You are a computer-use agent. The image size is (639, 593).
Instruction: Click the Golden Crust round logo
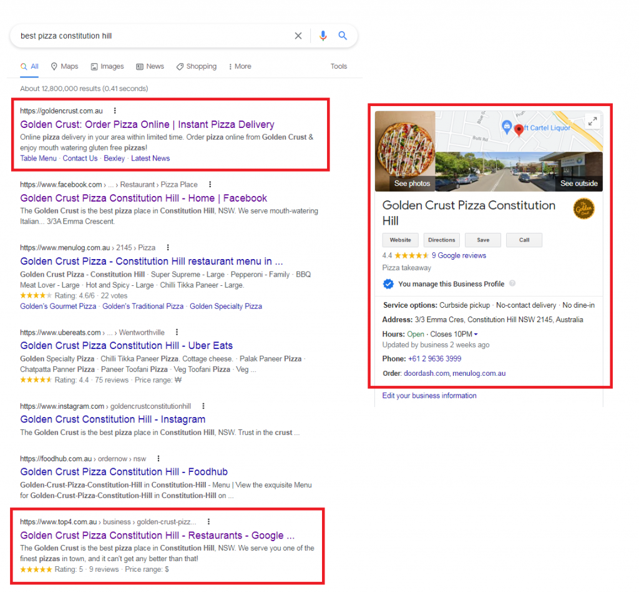[583, 208]
